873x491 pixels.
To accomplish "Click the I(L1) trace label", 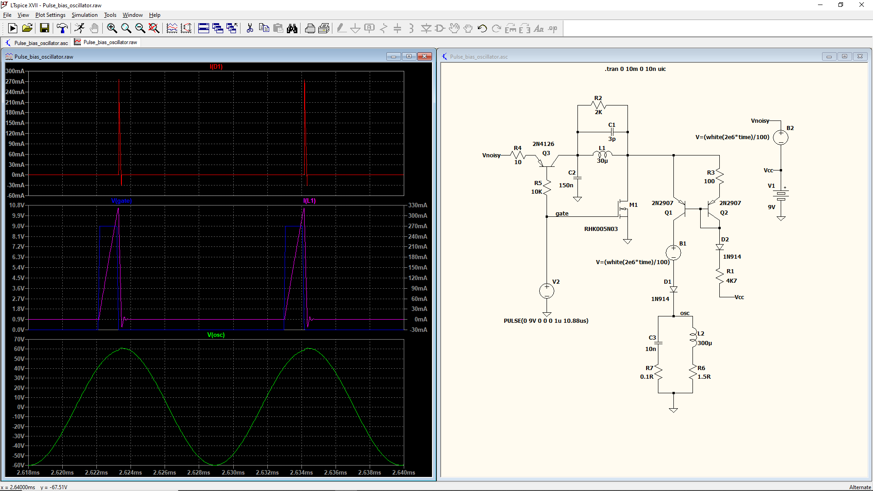I will pos(309,200).
